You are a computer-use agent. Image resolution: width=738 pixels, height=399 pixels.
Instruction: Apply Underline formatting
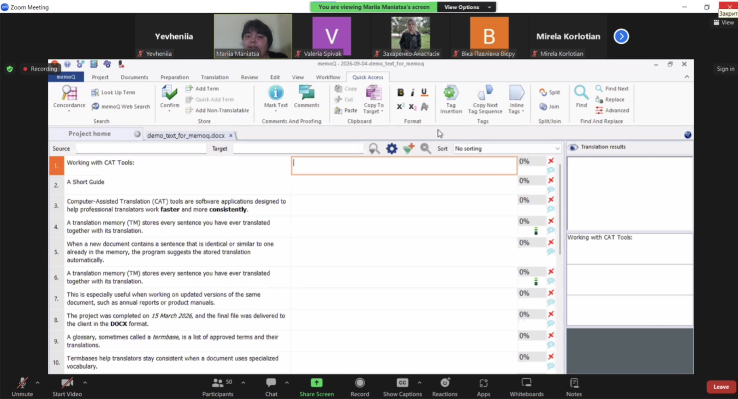[424, 93]
